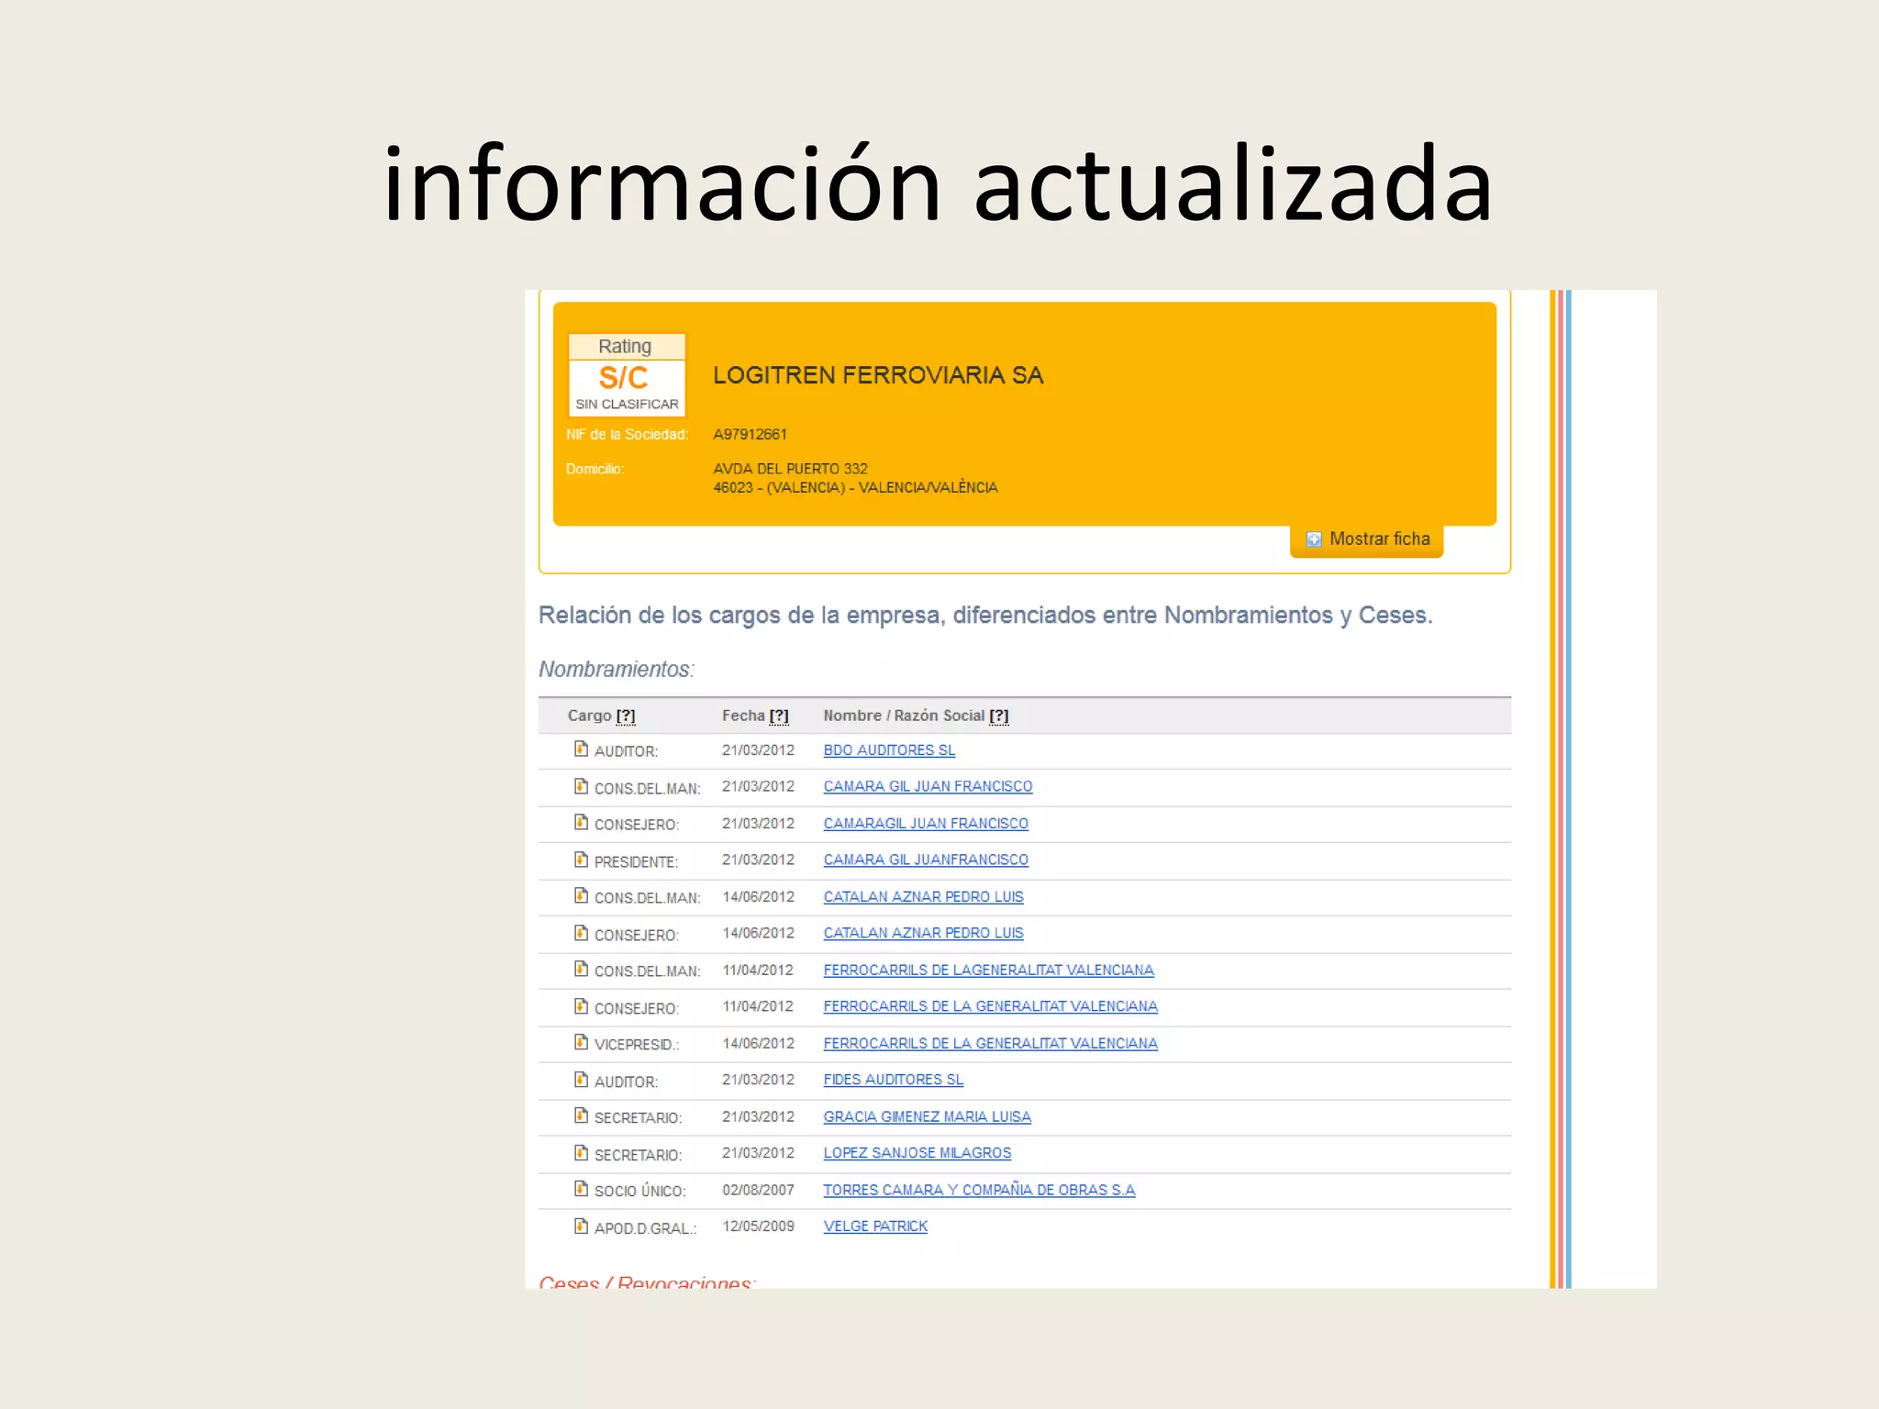Click the PRESIDENTE cargo label

(x=636, y=862)
